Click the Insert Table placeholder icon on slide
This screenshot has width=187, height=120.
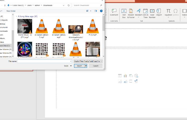click(120, 76)
